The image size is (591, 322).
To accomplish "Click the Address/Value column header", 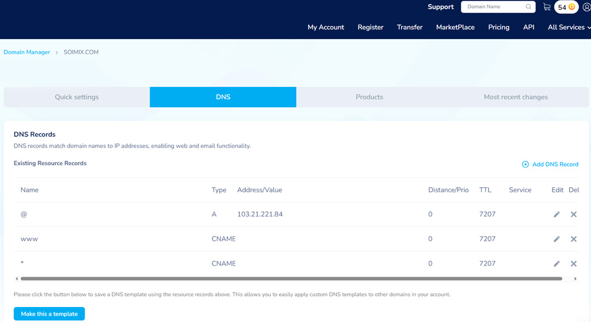I will 259,190.
